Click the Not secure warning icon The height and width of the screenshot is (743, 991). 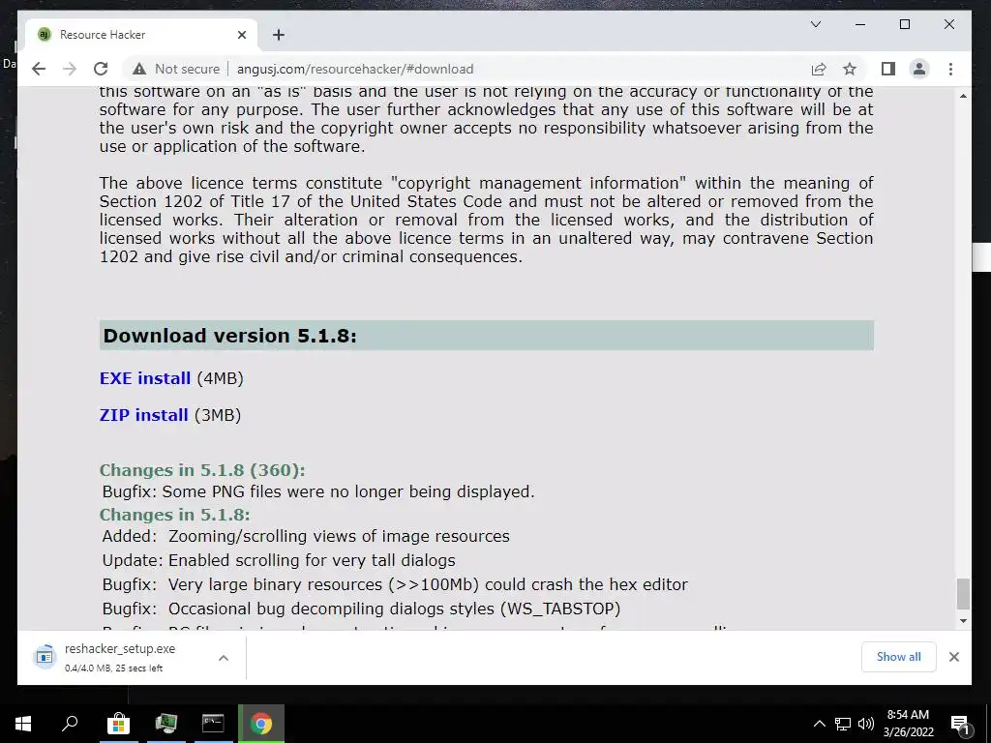pos(139,69)
